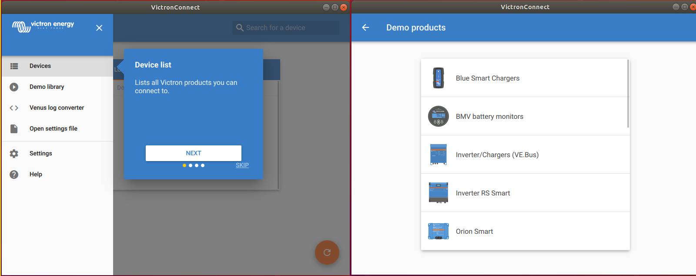696x276 pixels.
Task: Click the Device list tutorial heading
Action: [153, 65]
